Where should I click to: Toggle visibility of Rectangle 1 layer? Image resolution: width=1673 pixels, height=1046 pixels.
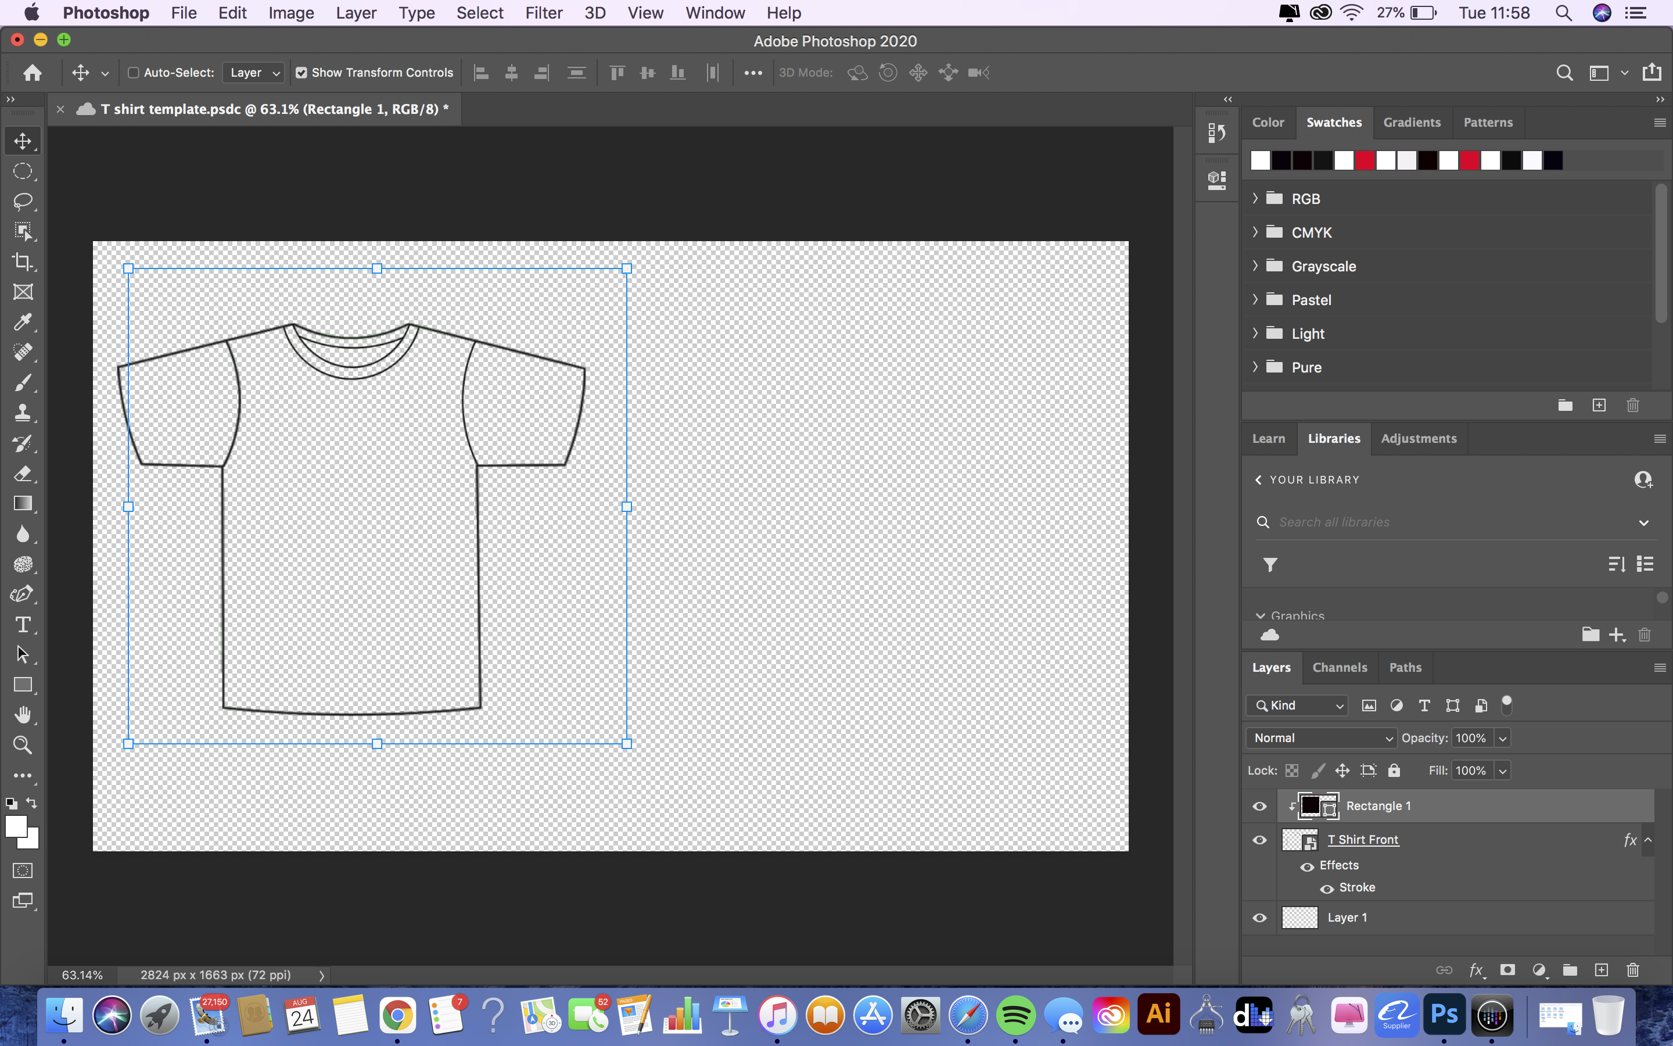[1260, 806]
